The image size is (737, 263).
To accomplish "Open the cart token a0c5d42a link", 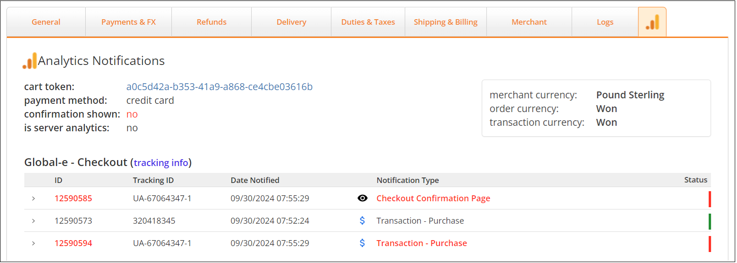I will [x=220, y=87].
